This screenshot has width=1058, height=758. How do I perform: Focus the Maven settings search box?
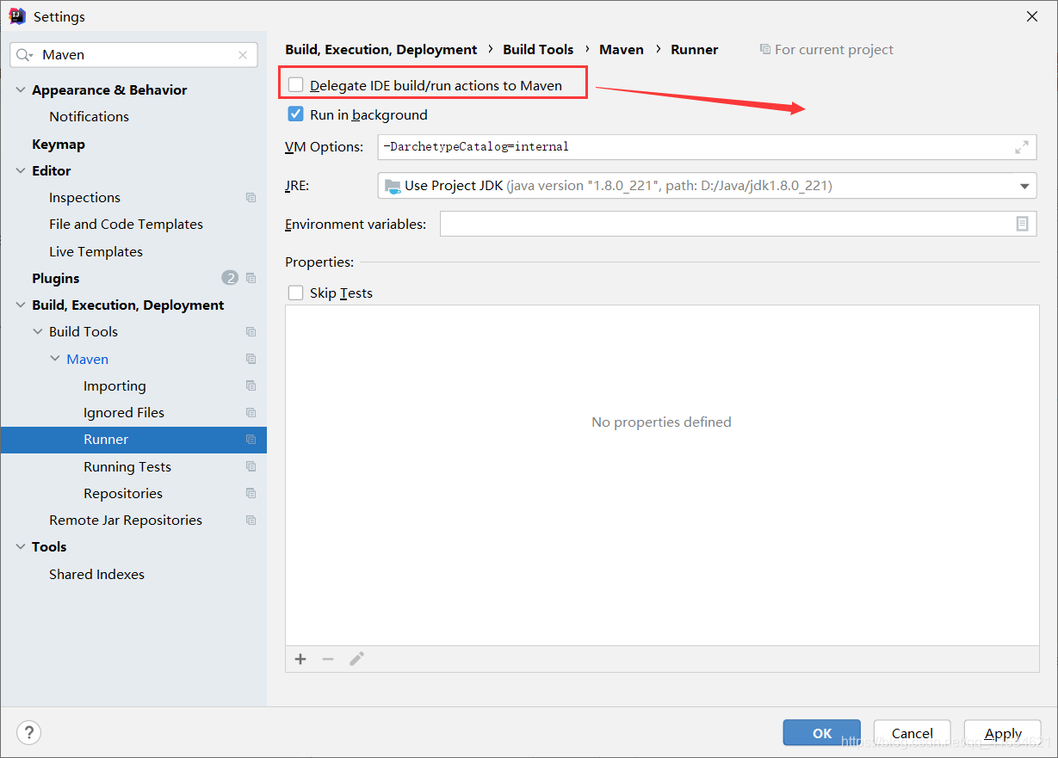point(133,54)
